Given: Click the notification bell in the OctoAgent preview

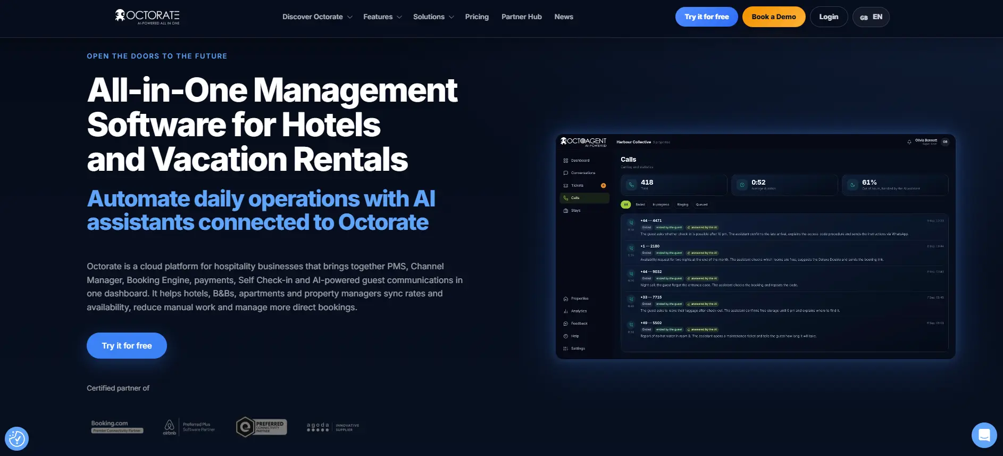Looking at the screenshot, I should [x=909, y=142].
